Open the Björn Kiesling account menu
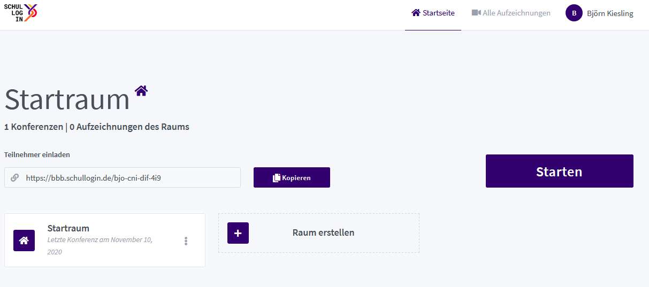This screenshot has width=649, height=287. coord(599,13)
